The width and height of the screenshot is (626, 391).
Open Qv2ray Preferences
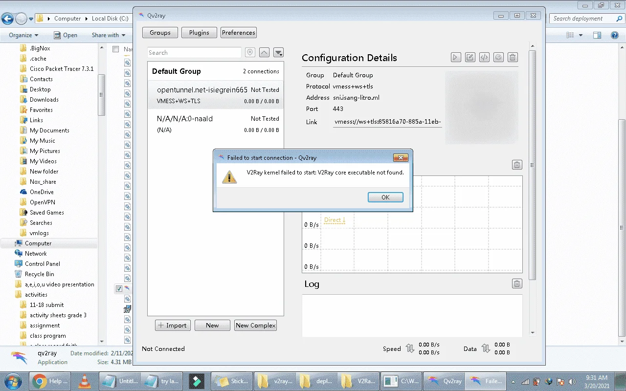(239, 33)
